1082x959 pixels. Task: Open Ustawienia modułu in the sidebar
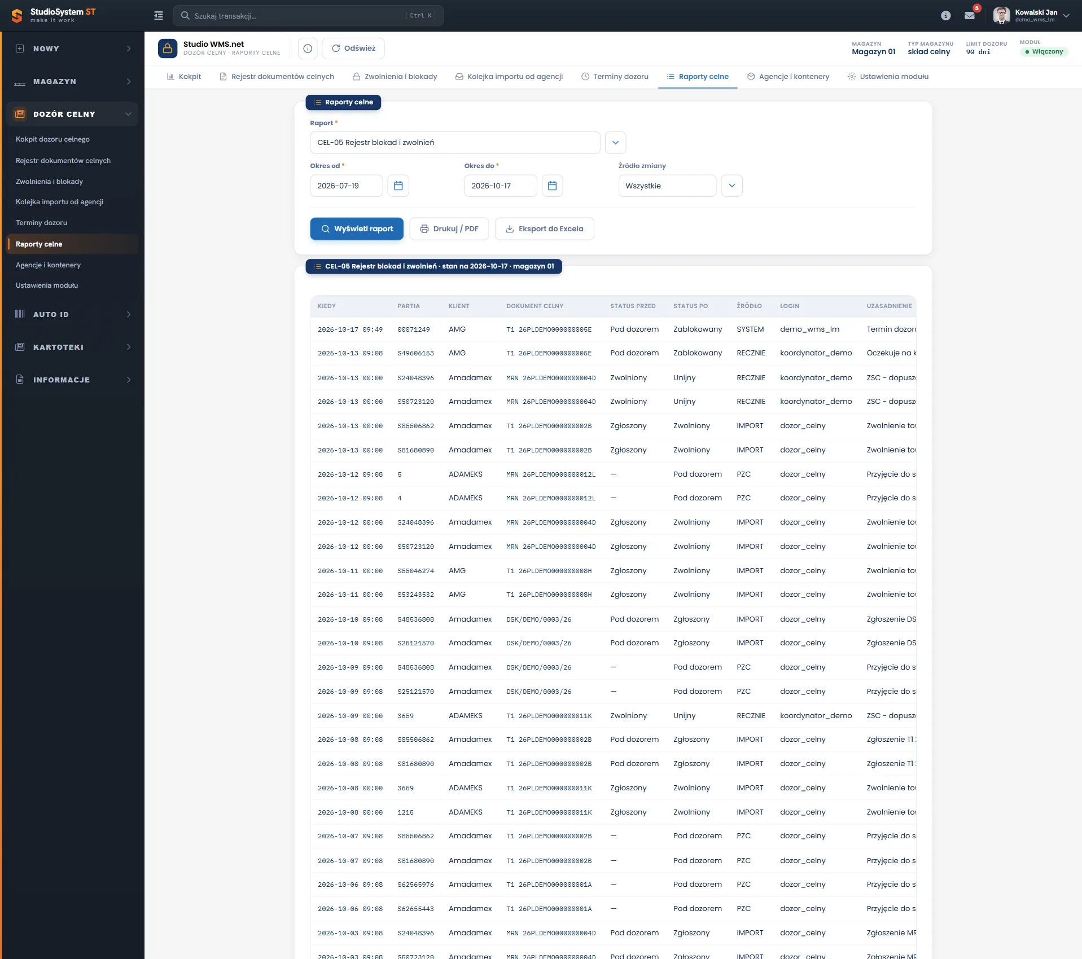tap(47, 285)
